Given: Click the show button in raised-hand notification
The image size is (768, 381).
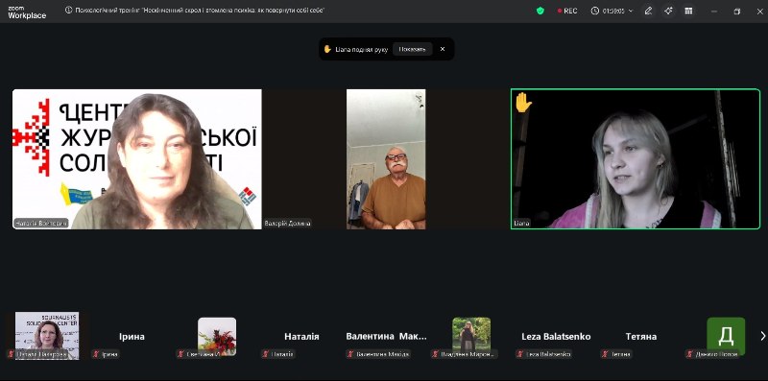Looking at the screenshot, I should pos(413,49).
